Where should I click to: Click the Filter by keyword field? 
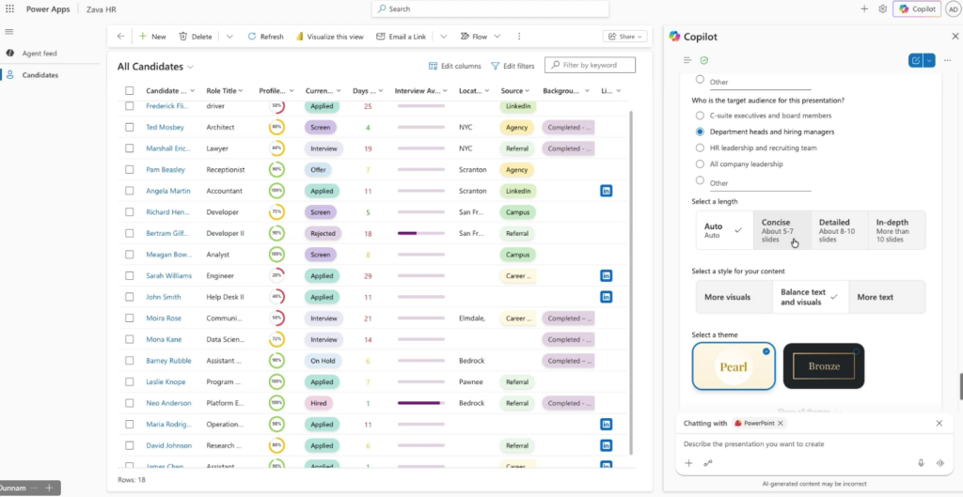click(x=595, y=66)
